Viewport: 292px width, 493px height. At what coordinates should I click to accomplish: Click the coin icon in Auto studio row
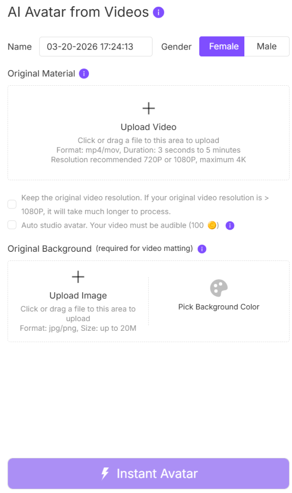pyautogui.click(x=212, y=225)
